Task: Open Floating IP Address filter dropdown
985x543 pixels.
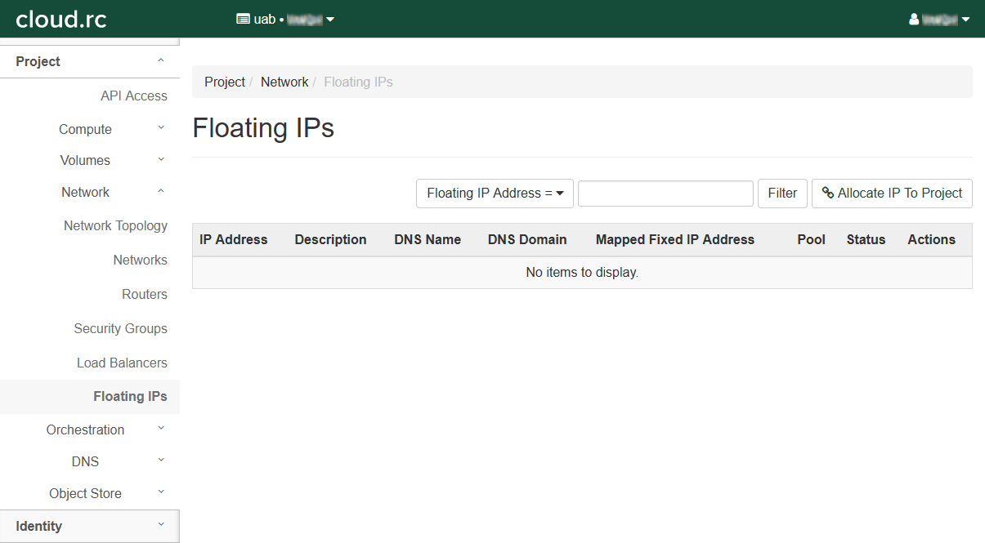Action: coord(495,194)
